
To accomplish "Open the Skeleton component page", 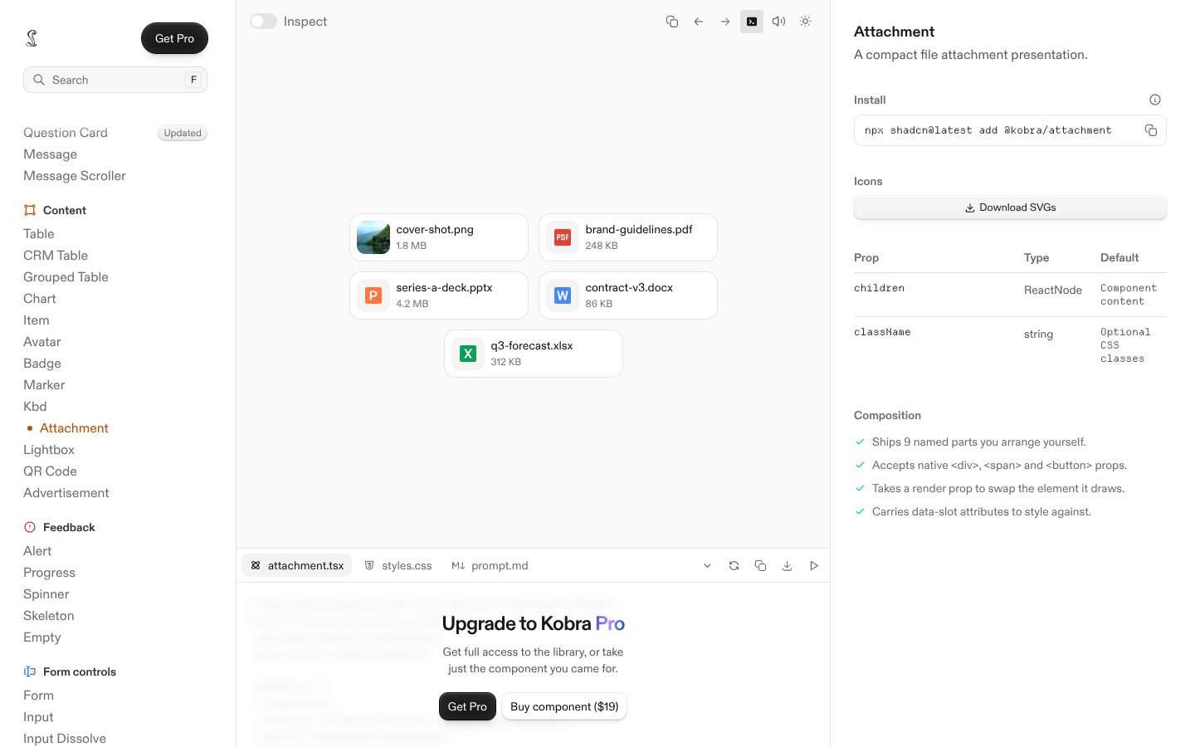I will point(49,616).
